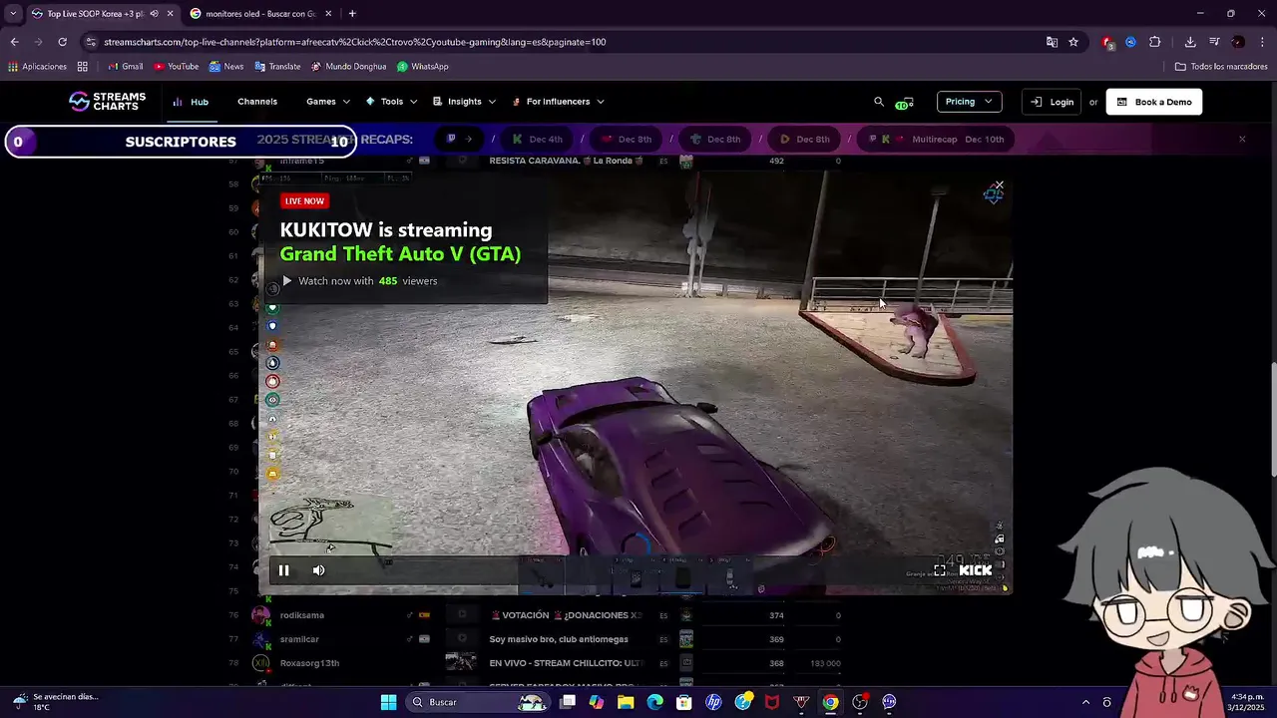
Task: Open the rodiksama channel row
Action: pos(301,615)
